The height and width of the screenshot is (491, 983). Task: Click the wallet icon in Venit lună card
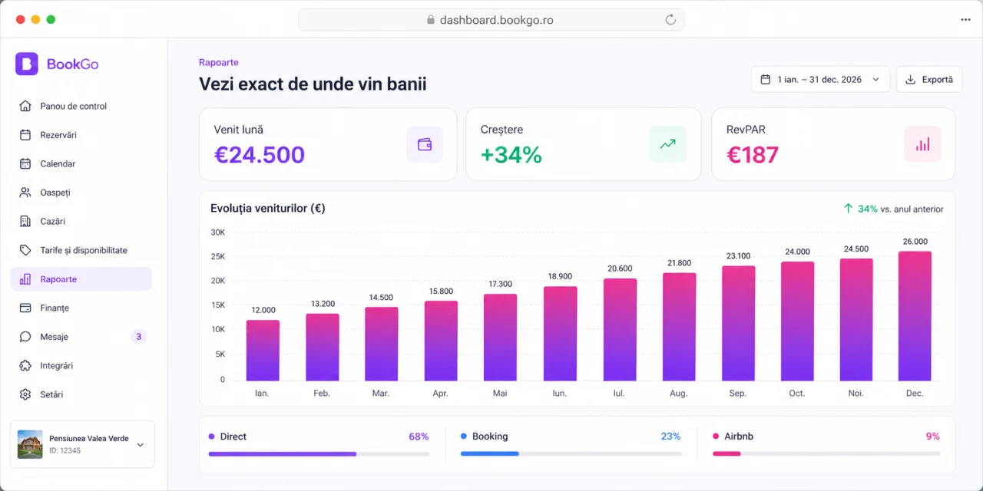coord(425,144)
